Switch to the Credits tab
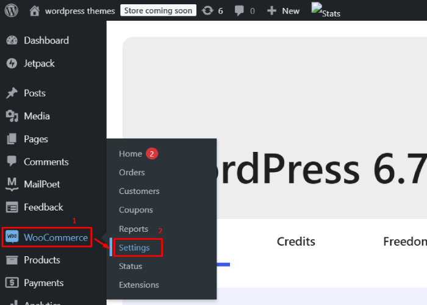The image size is (427, 305). click(296, 242)
